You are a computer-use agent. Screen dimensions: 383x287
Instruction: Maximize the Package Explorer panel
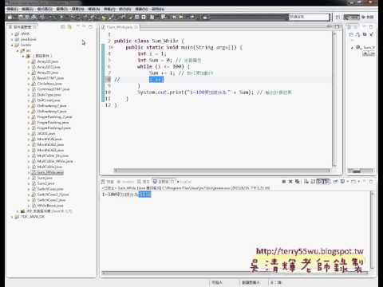[91, 27]
